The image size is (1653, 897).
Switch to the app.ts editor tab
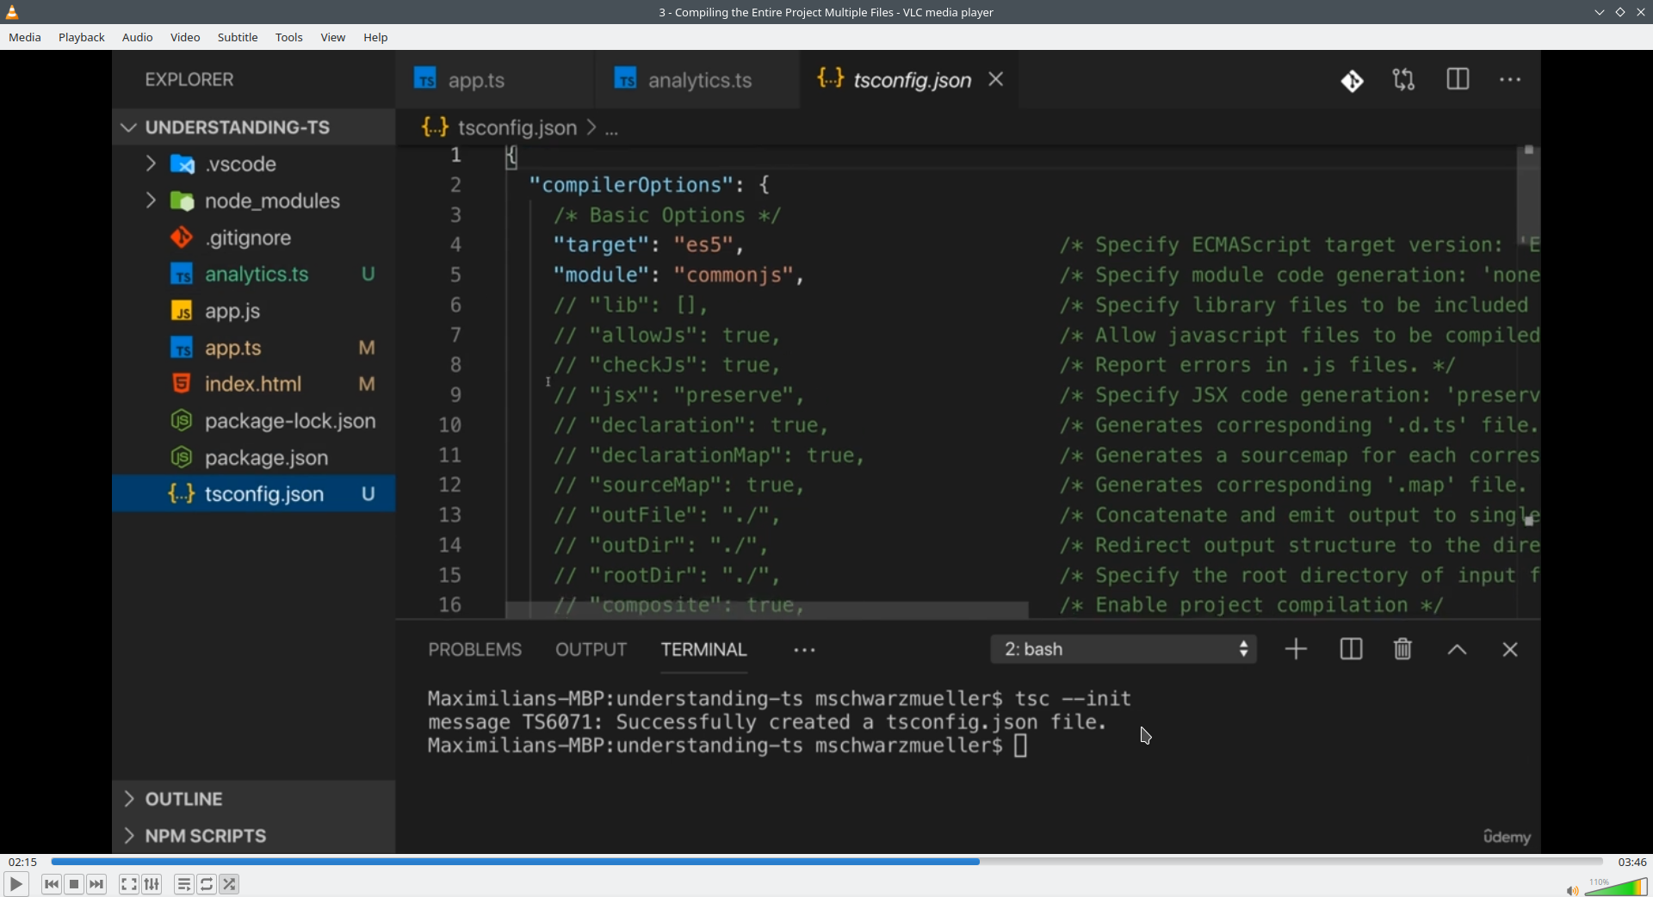[494, 80]
